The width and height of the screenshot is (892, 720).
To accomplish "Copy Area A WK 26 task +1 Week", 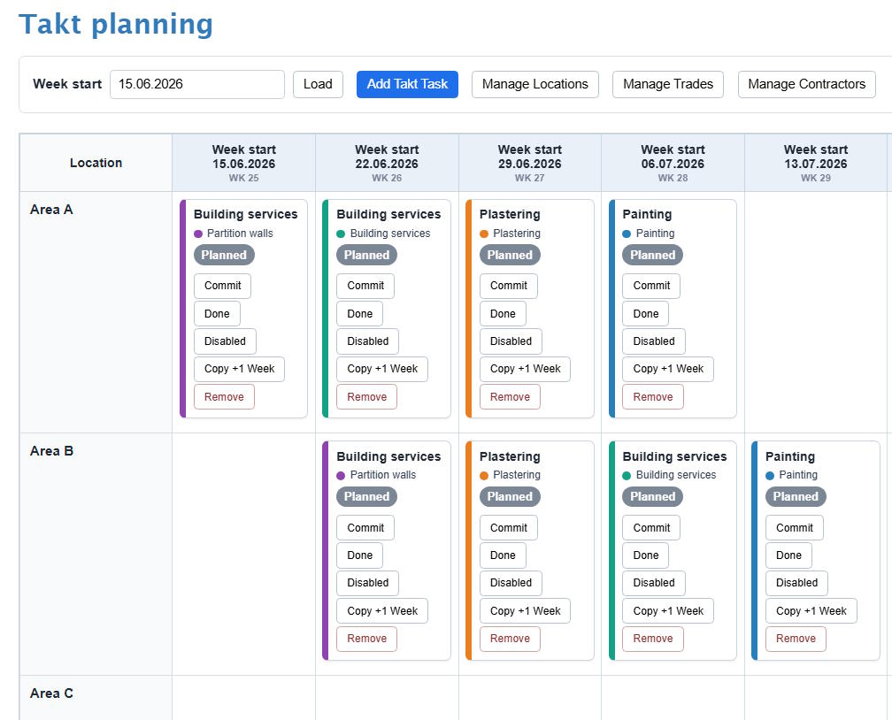I will pyautogui.click(x=381, y=369).
